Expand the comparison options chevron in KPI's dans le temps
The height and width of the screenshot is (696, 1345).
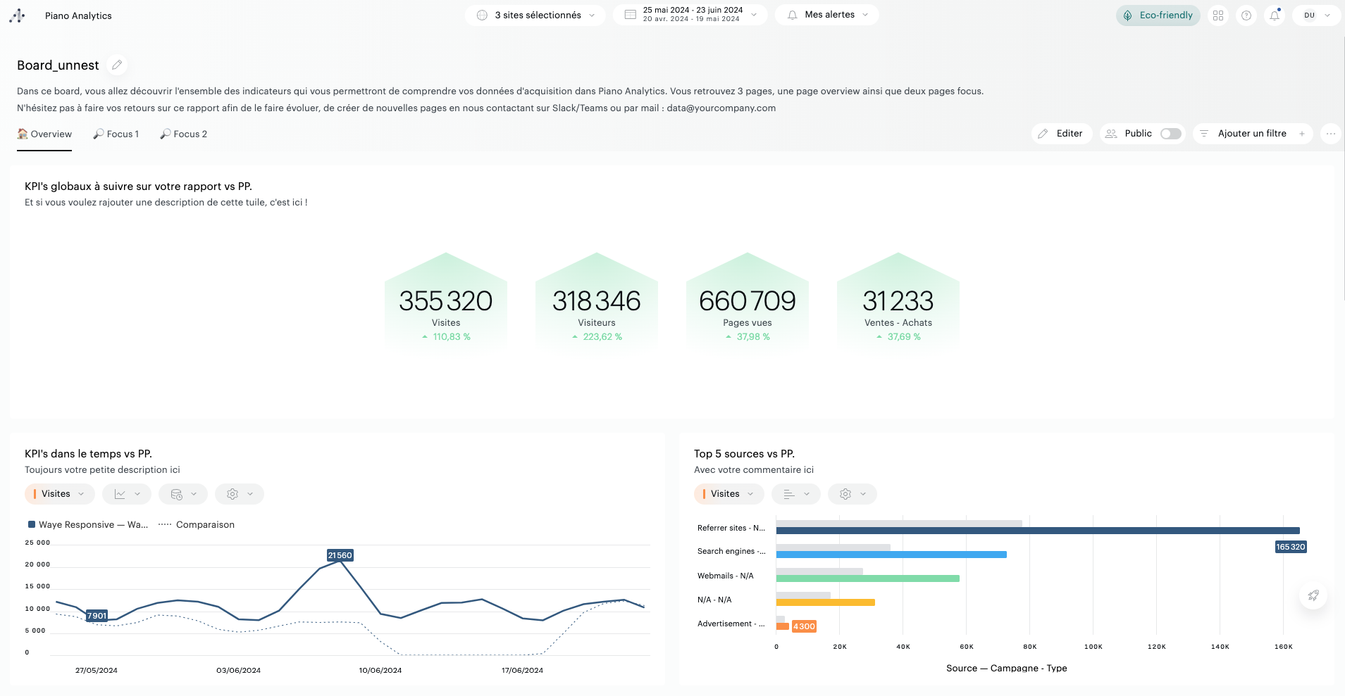click(194, 494)
